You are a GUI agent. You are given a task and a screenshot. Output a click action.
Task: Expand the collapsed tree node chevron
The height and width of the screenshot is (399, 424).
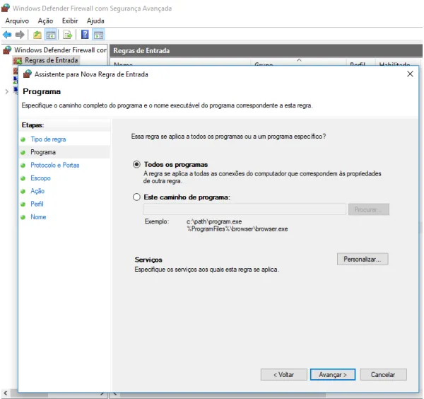tap(6, 92)
